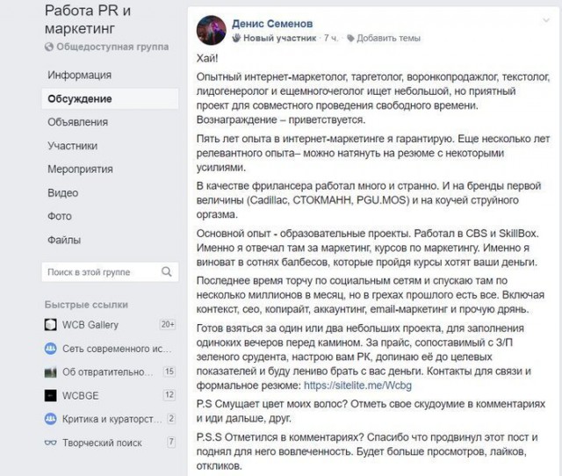Open the Файлы section
Image resolution: width=562 pixels, height=476 pixels.
click(x=63, y=239)
